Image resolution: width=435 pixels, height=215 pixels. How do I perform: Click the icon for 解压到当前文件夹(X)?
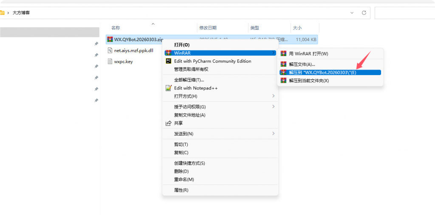(283, 80)
